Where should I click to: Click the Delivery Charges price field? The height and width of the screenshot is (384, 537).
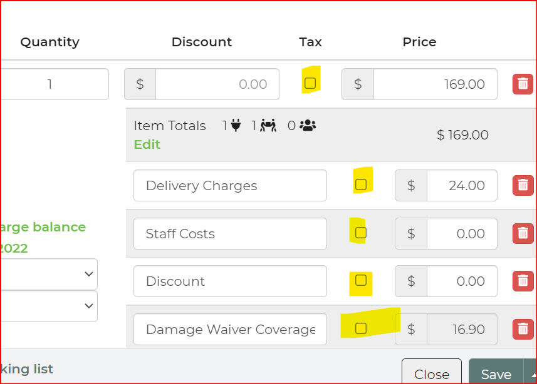[x=461, y=186]
